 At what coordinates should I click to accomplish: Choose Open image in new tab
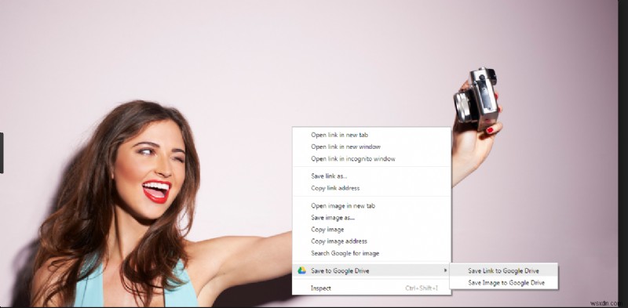click(371, 206)
